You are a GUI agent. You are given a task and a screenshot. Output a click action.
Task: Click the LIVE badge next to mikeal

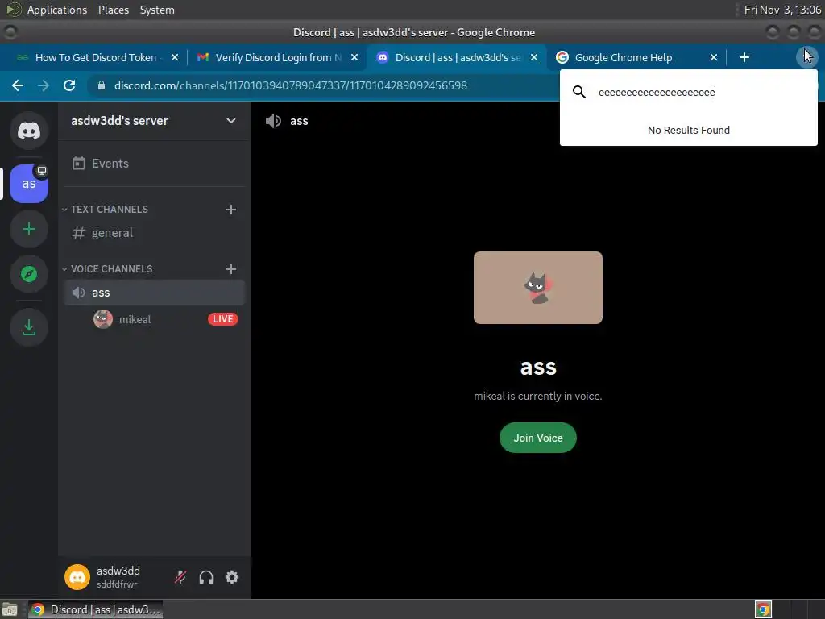click(x=223, y=319)
